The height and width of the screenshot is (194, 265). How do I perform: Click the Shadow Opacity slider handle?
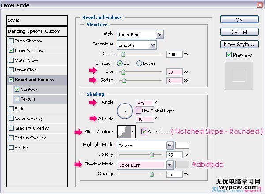tap(152, 174)
